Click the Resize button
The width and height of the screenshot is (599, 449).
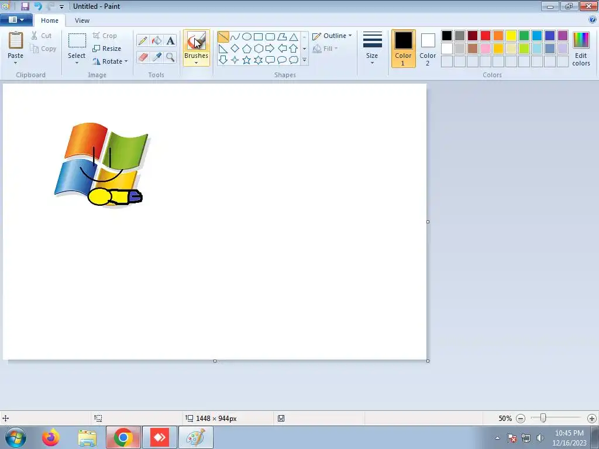click(107, 49)
